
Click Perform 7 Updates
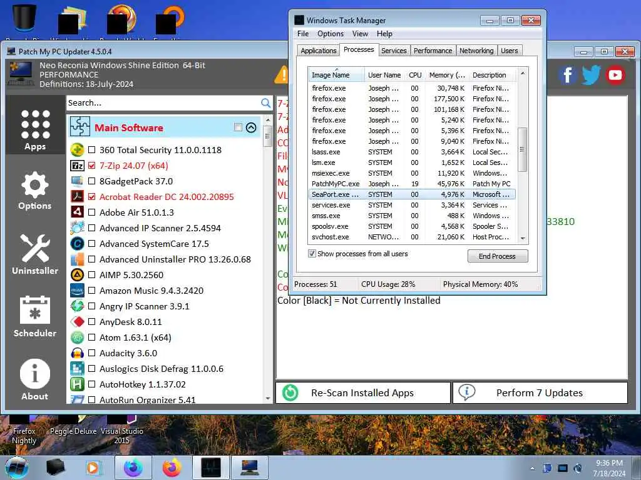pos(540,392)
